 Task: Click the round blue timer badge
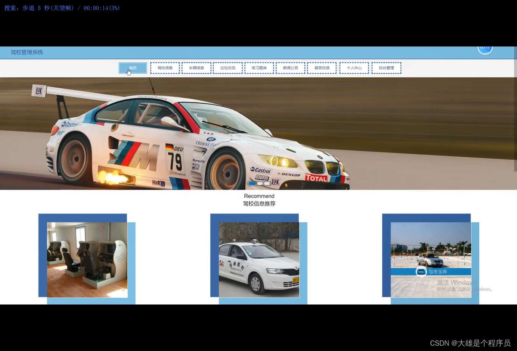point(485,49)
